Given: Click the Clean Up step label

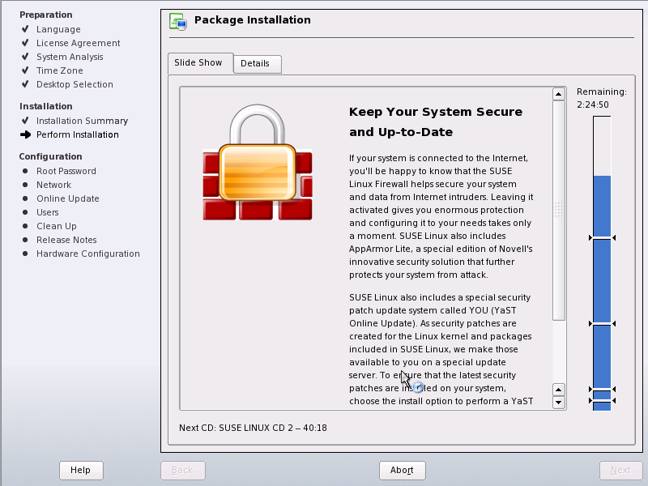Looking at the screenshot, I should click(57, 226).
